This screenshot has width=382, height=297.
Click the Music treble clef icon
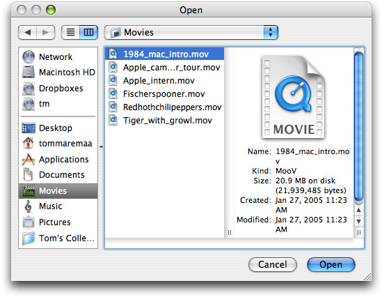click(x=29, y=206)
